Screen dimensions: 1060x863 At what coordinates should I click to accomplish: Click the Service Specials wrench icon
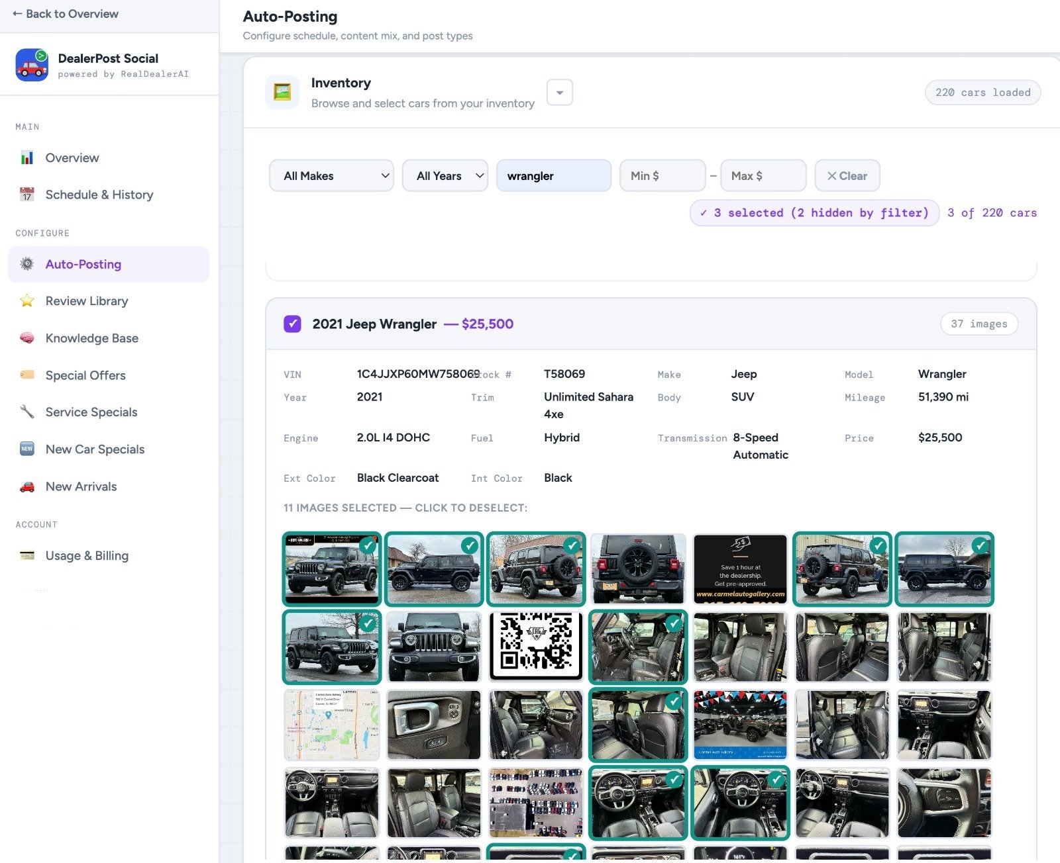coord(27,412)
